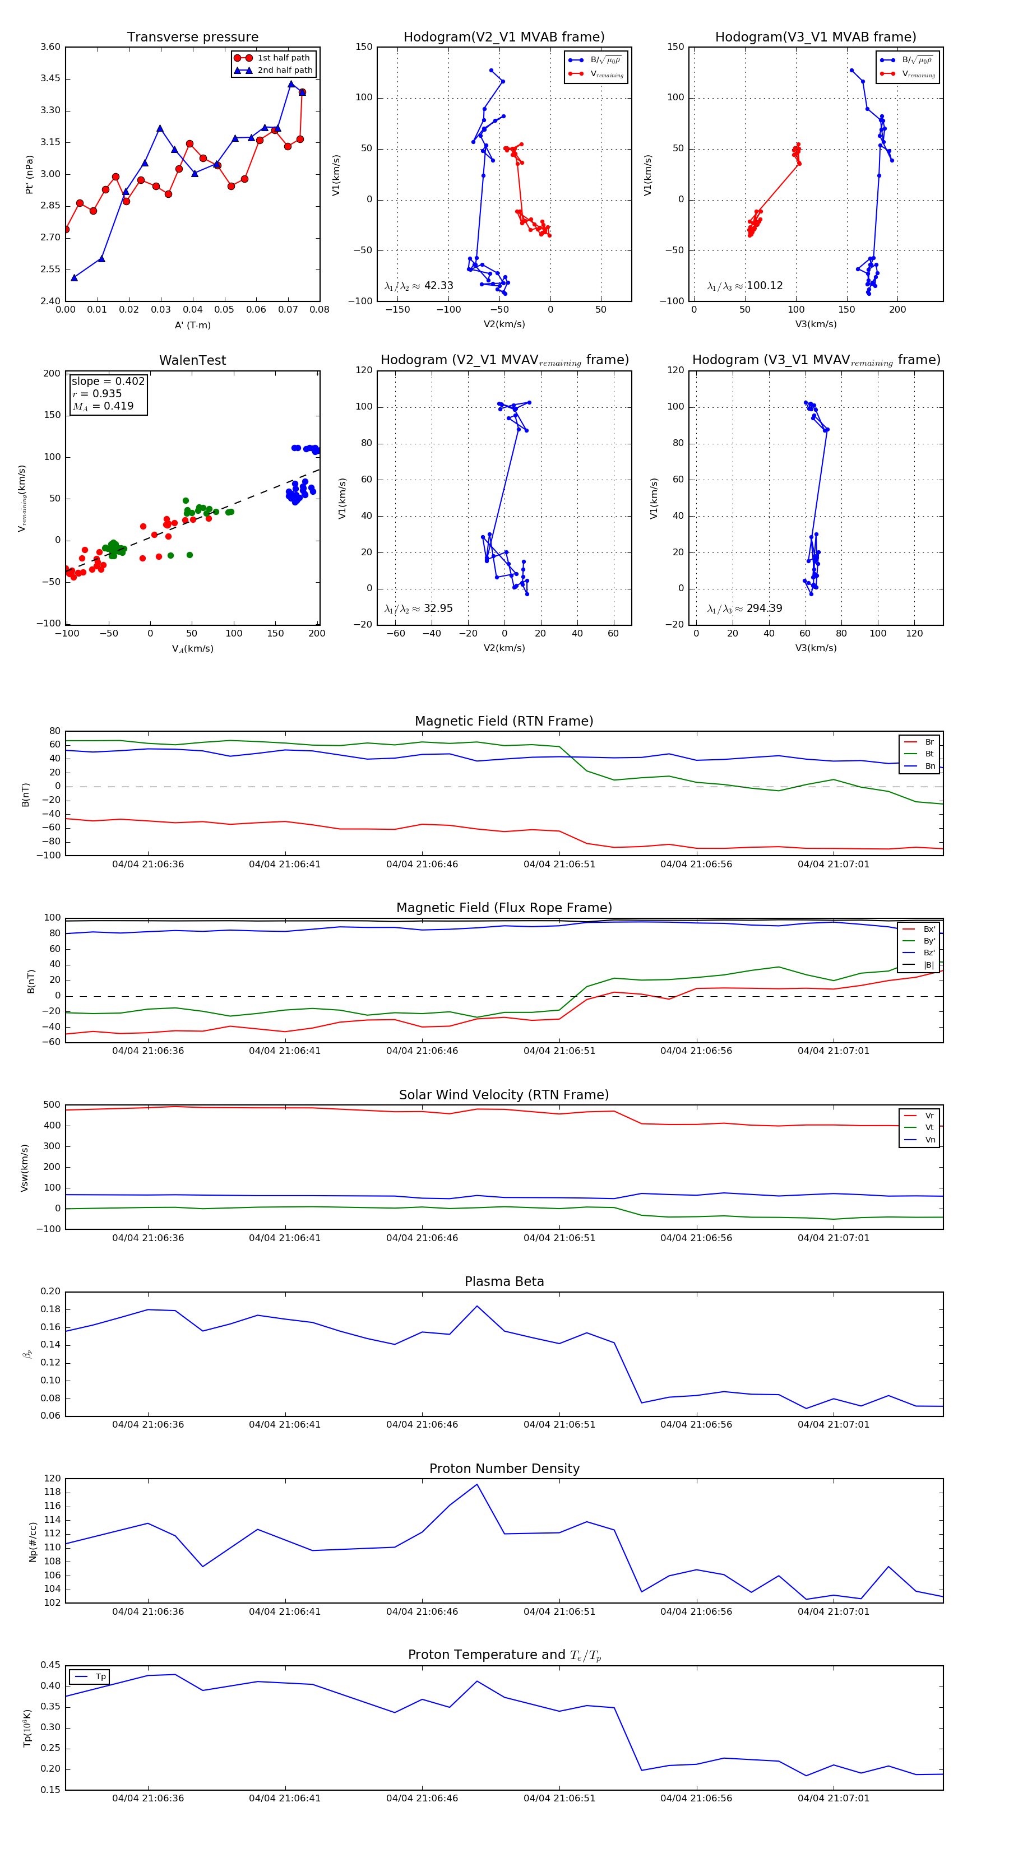Click the 'Proton Number Density' plot title
Screen dimensions: 1009x1849
pos(504,1469)
